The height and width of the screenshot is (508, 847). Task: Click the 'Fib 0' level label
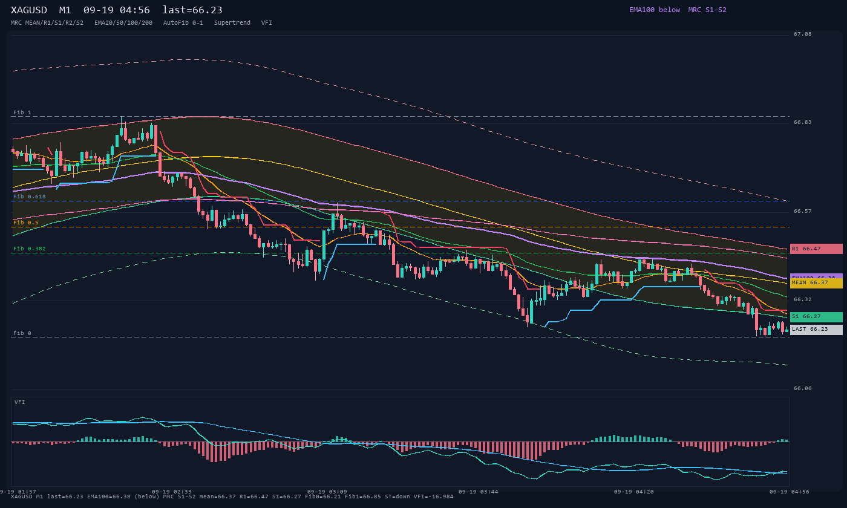coord(22,333)
